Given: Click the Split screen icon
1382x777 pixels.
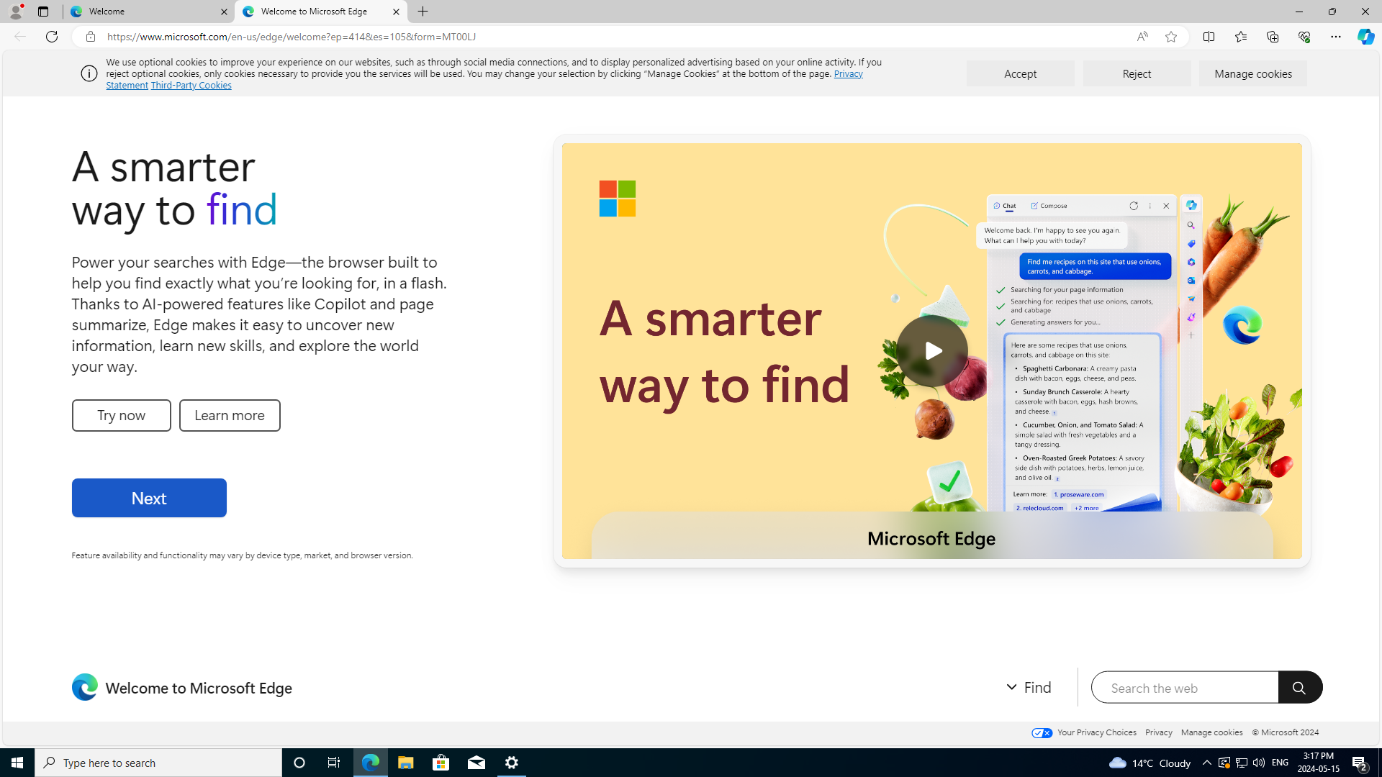Looking at the screenshot, I should coord(1209,37).
